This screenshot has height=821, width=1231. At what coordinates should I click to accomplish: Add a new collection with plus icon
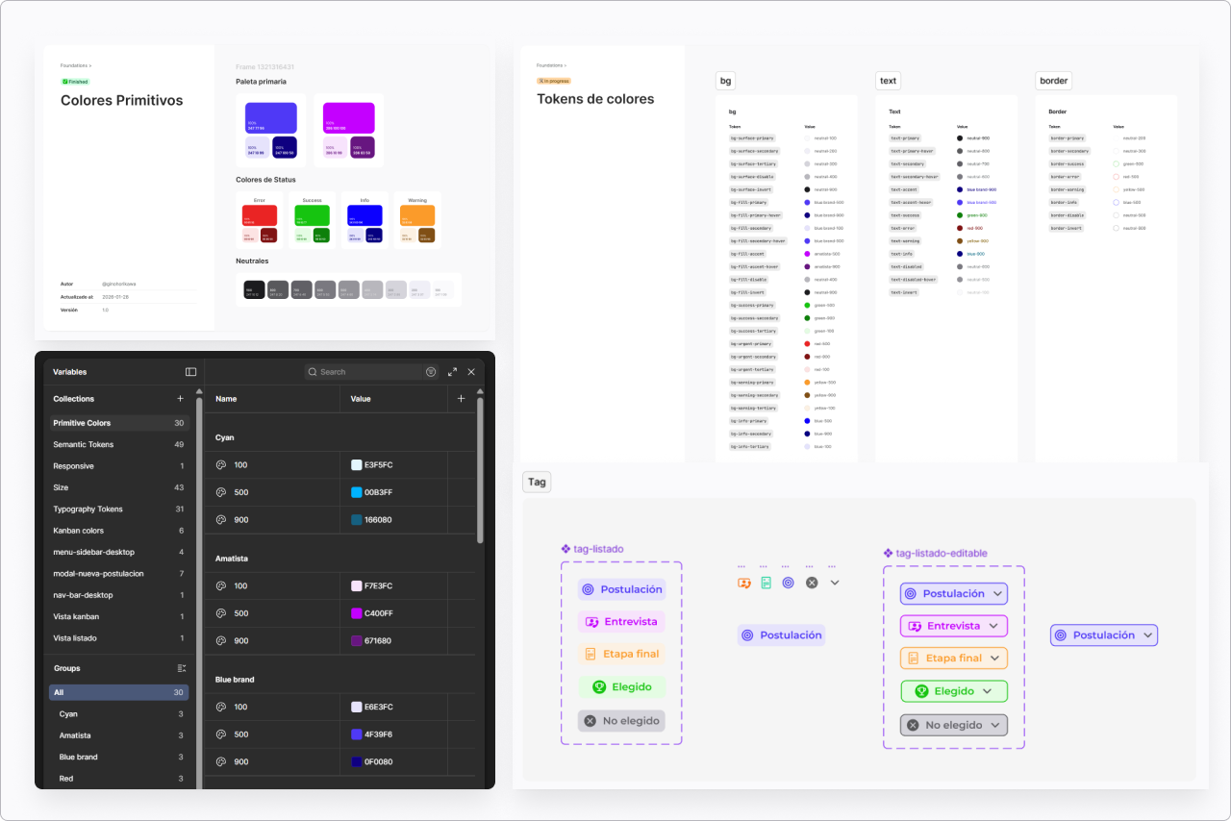click(180, 399)
